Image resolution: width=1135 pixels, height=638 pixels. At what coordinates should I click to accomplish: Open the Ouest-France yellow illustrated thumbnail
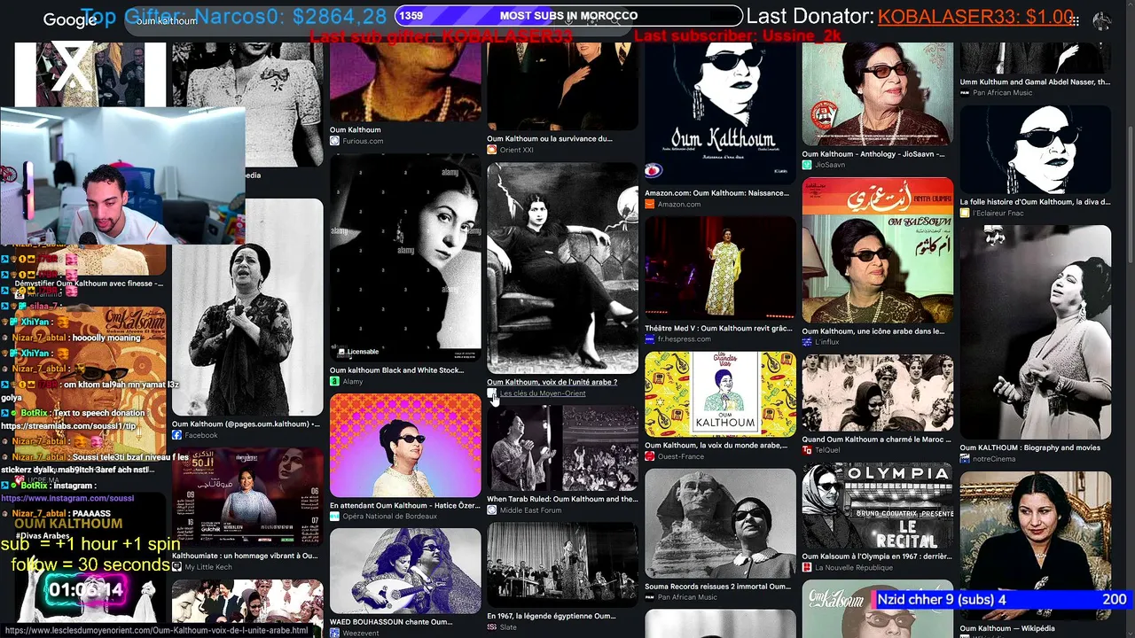coord(720,394)
